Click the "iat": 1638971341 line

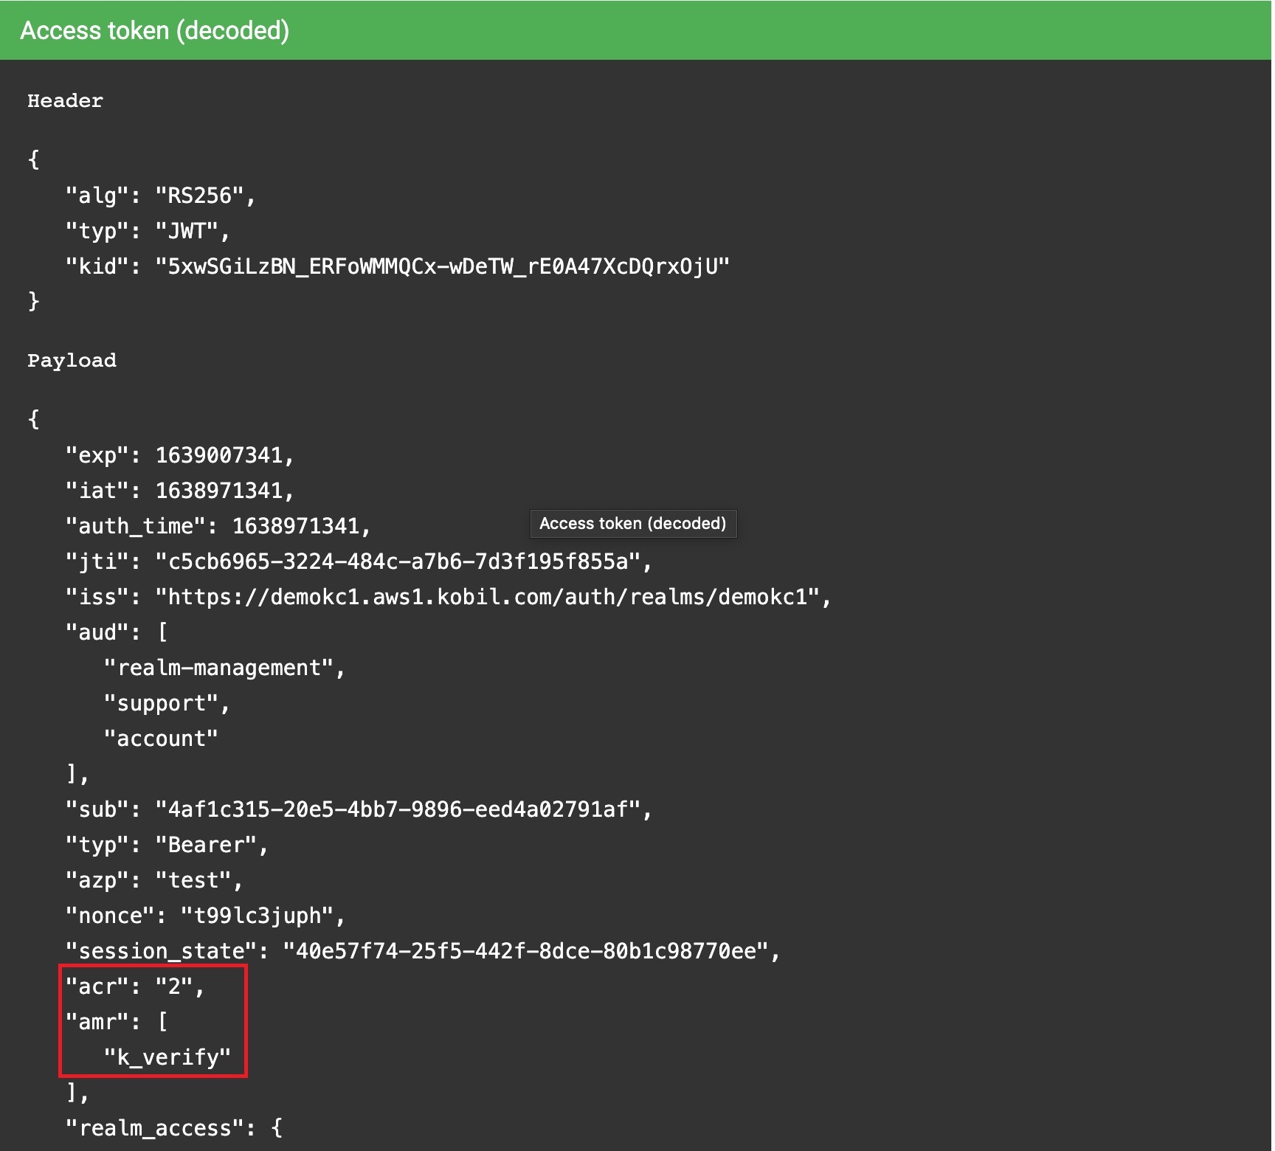pyautogui.click(x=179, y=491)
